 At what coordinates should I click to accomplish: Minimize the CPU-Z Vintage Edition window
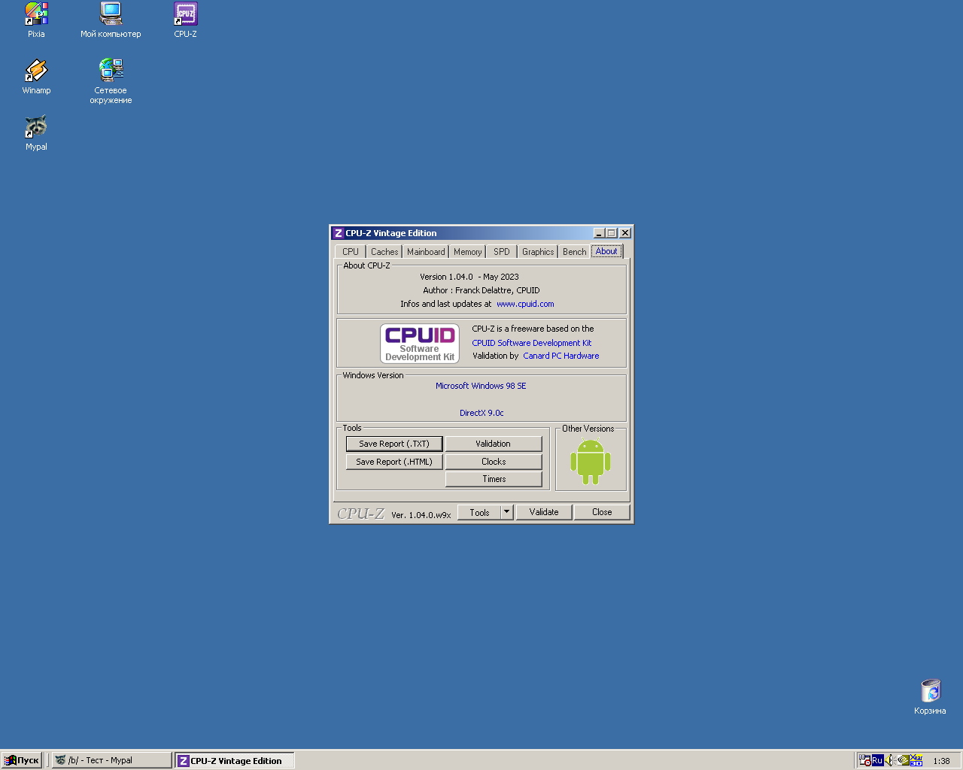[599, 233]
